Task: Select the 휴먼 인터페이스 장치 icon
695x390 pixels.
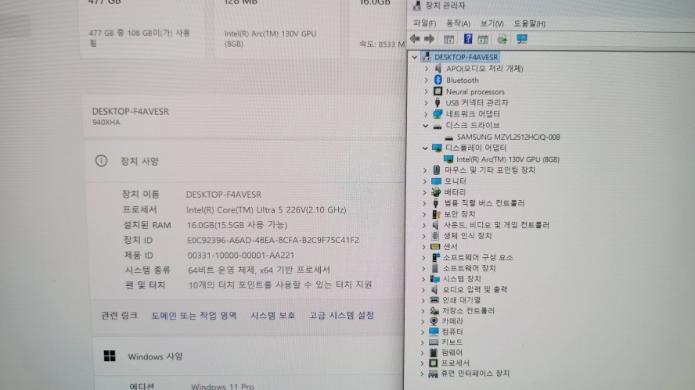Action: point(433,374)
